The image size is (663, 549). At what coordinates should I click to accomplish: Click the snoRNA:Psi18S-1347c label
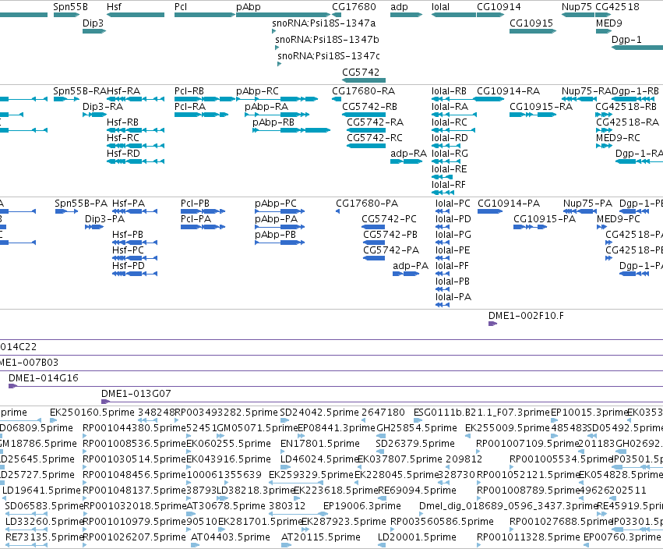point(329,56)
